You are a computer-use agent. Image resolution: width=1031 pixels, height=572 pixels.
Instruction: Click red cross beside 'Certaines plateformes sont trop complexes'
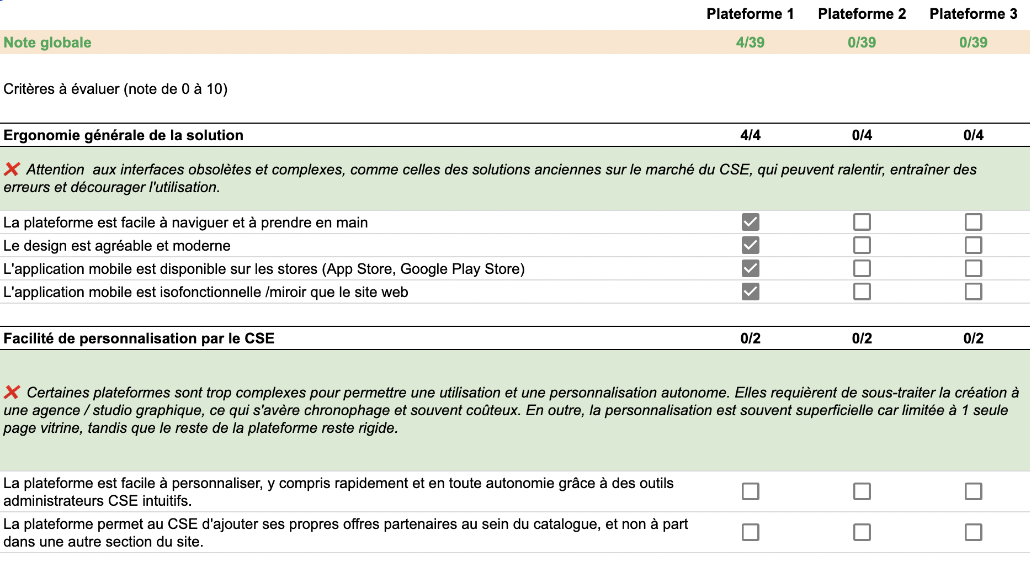pos(12,393)
